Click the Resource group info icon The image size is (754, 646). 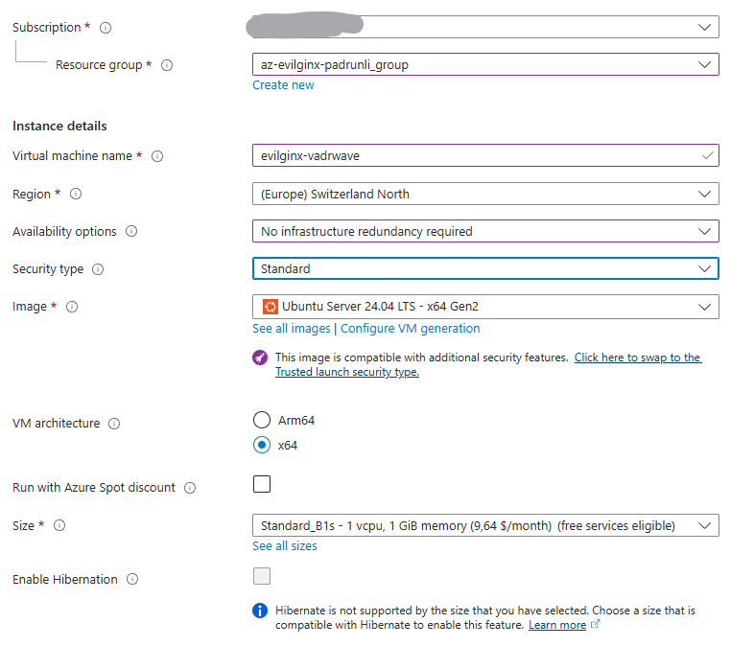167,65
